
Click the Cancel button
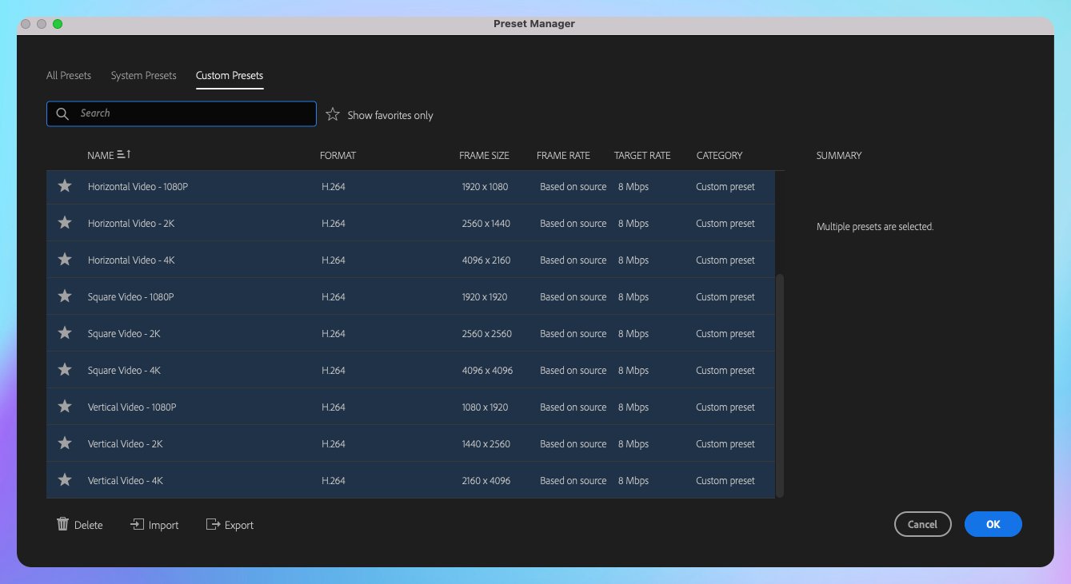(x=922, y=524)
